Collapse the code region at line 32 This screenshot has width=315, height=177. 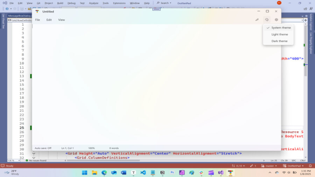point(34,158)
